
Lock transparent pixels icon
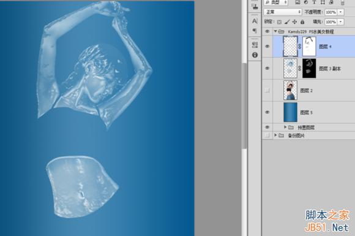click(x=279, y=22)
